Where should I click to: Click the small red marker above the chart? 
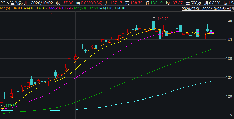click(x=51, y=13)
